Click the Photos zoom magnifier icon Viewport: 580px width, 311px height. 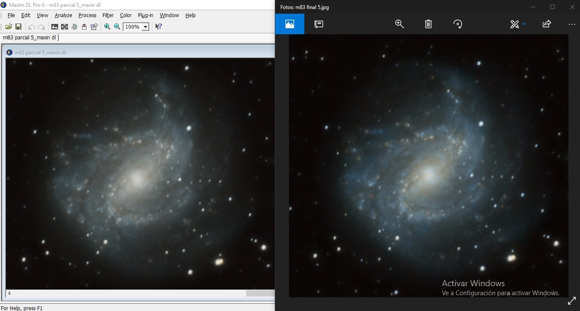point(400,24)
